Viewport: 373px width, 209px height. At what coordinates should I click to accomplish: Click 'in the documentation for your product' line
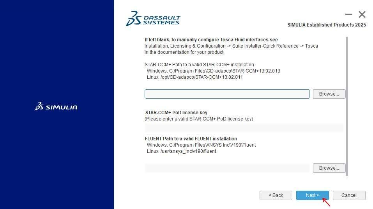coord(184,52)
